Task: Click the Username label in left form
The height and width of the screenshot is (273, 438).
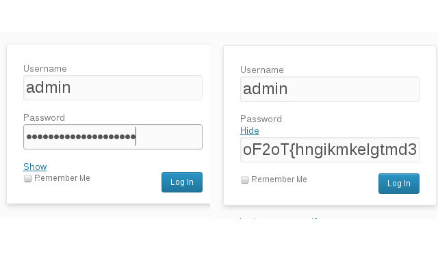Action: [x=45, y=68]
